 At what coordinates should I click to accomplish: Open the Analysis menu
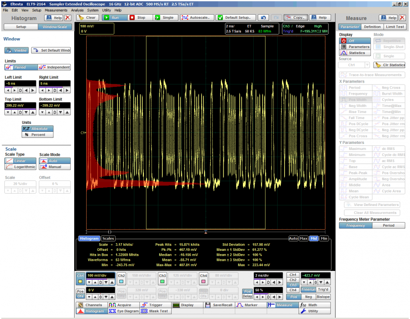[x=77, y=10]
